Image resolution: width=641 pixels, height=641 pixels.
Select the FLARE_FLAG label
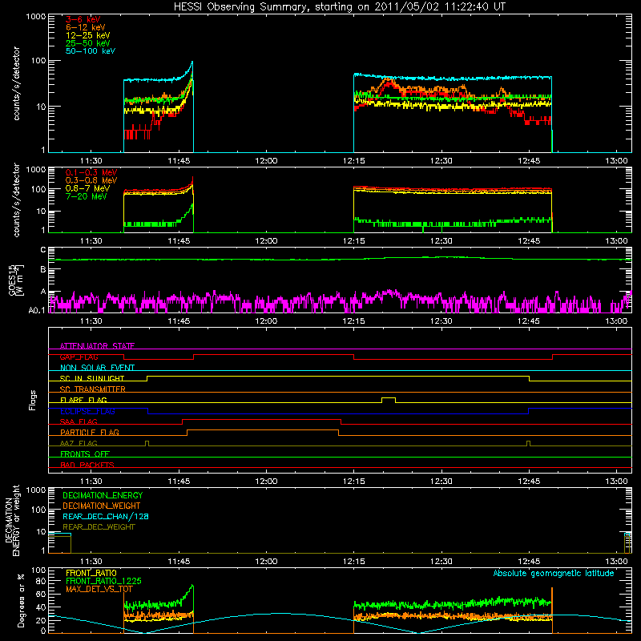point(83,400)
